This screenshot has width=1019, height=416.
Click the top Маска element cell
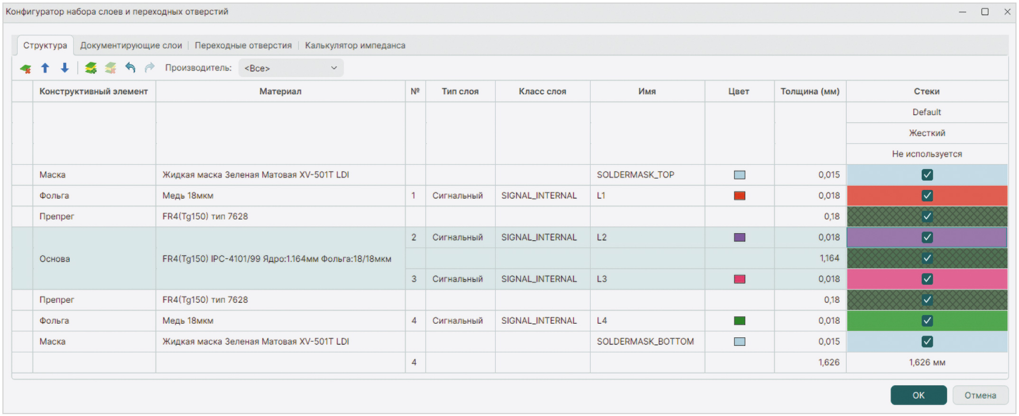94,175
